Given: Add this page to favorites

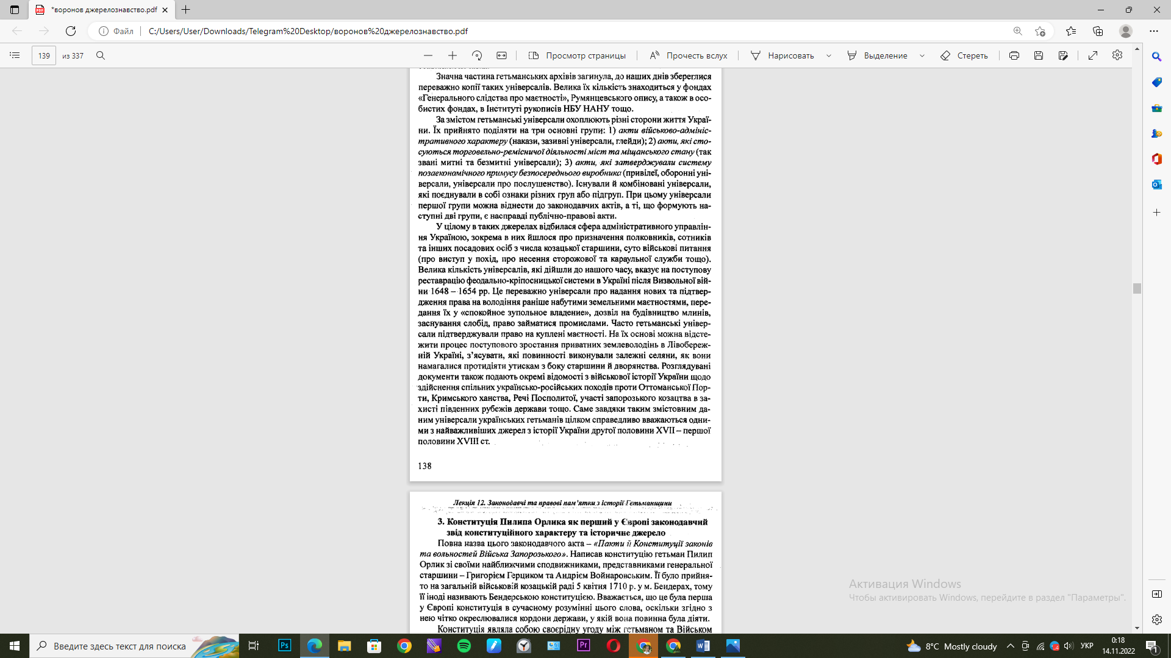Looking at the screenshot, I should [1040, 31].
